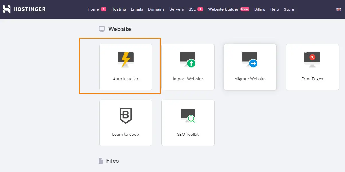This screenshot has width=345, height=172.
Task: Change language via the flag icon
Action: pos(339,9)
